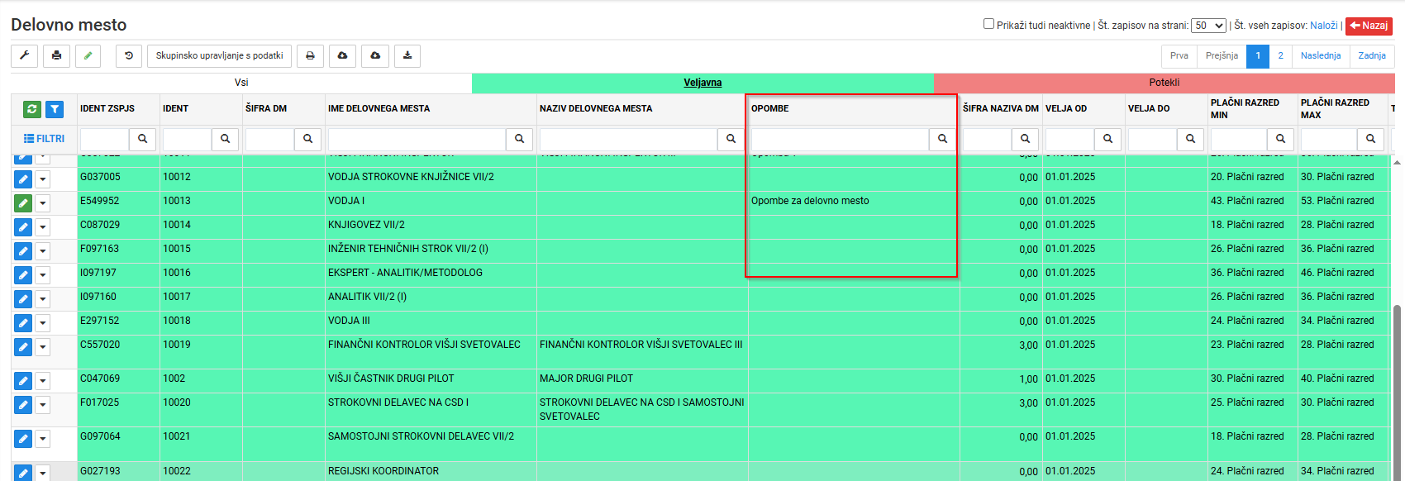Click the ŠIFRA DM search magnifier

pyautogui.click(x=308, y=139)
